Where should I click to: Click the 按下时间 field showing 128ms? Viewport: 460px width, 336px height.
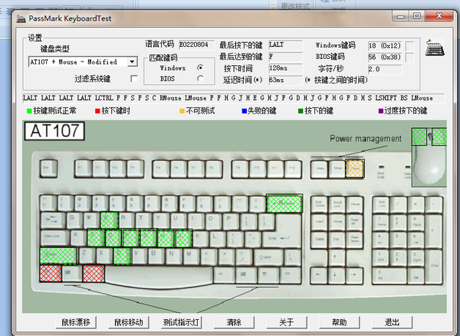(x=285, y=68)
